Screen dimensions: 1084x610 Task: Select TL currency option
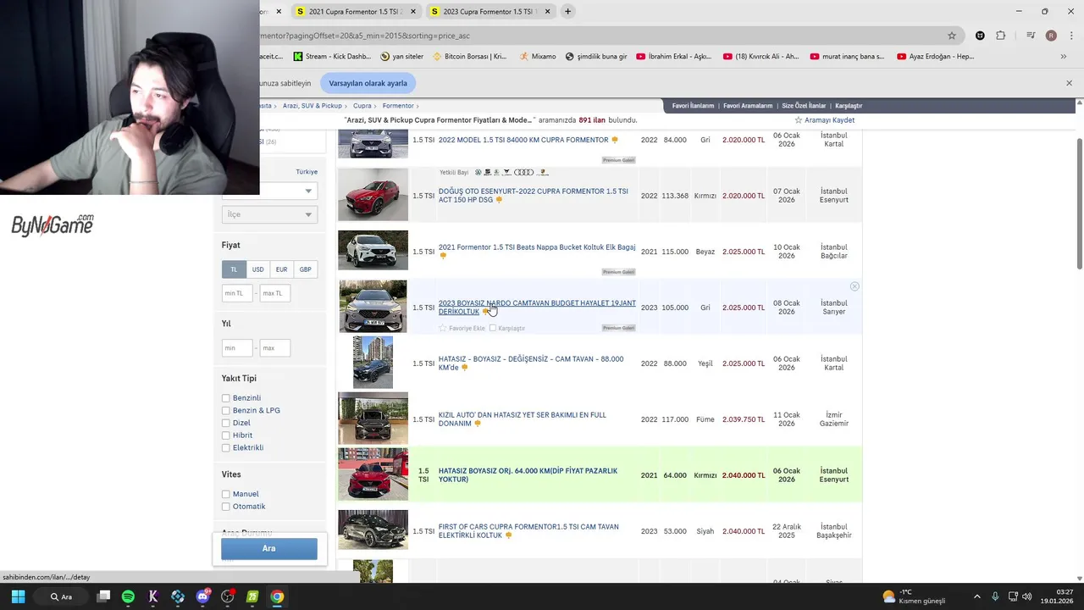(234, 269)
